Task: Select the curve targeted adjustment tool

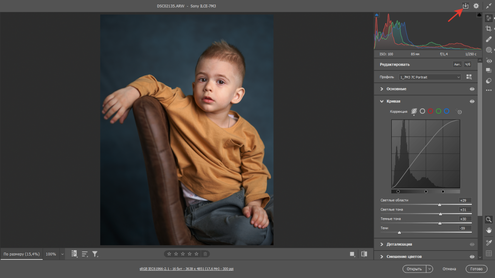Action: tap(459, 112)
